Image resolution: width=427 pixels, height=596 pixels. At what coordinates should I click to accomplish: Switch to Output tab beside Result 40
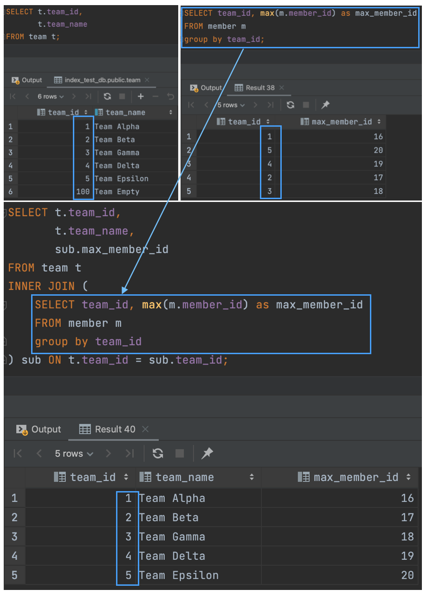click(39, 429)
